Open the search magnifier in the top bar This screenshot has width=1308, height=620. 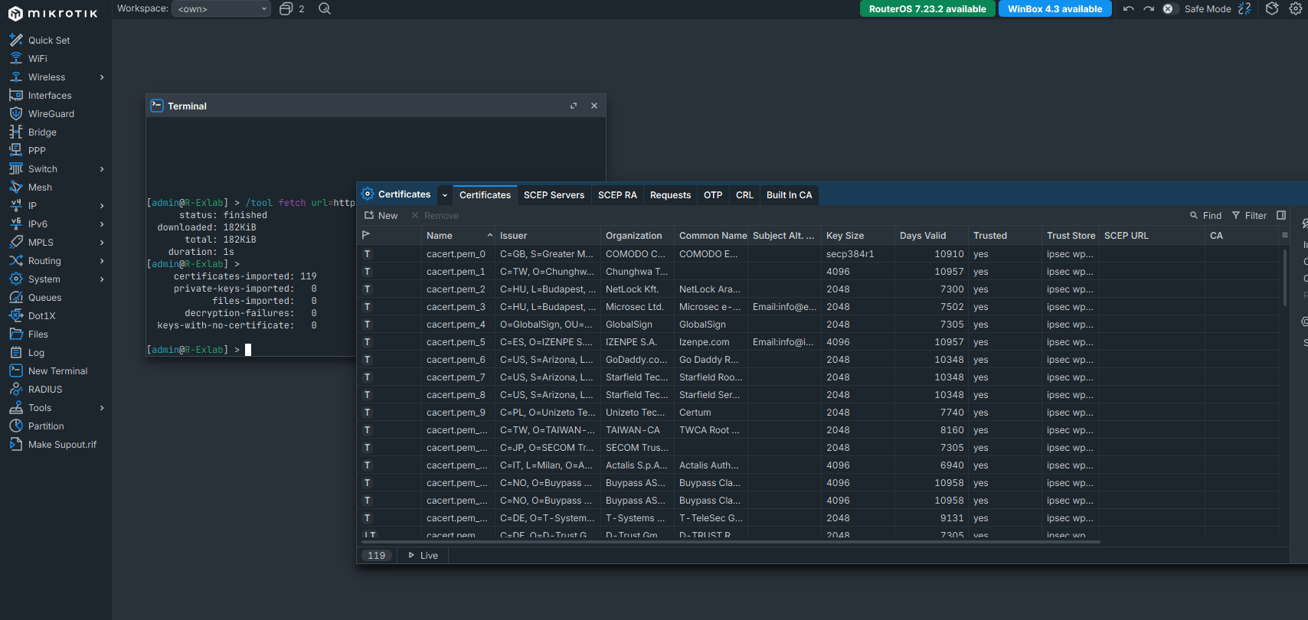pos(325,8)
